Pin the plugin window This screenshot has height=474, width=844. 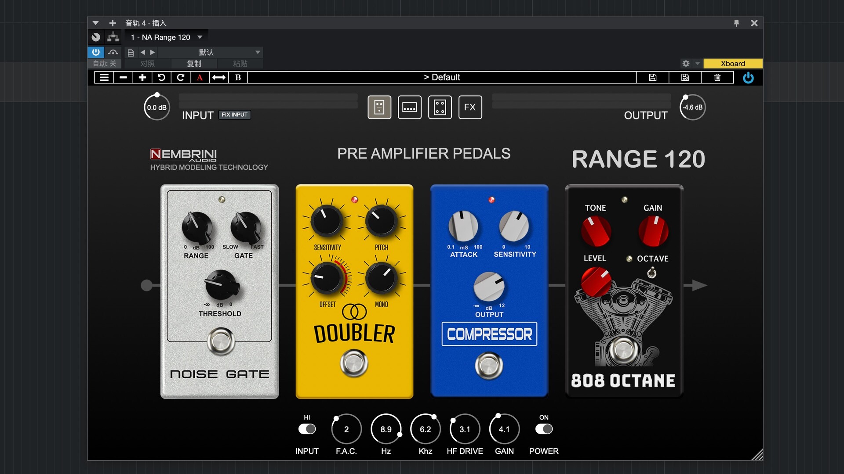(736, 23)
